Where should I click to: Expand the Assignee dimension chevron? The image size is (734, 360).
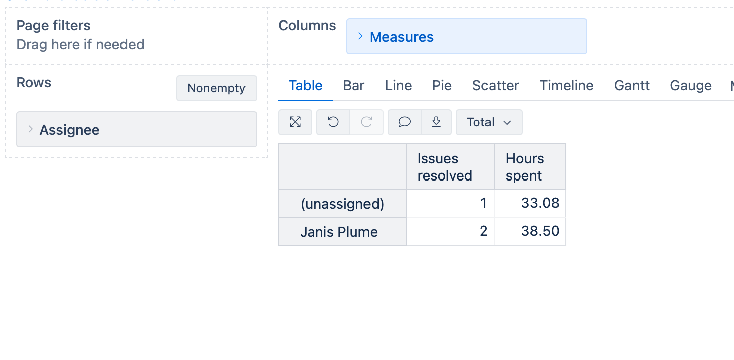pos(31,130)
